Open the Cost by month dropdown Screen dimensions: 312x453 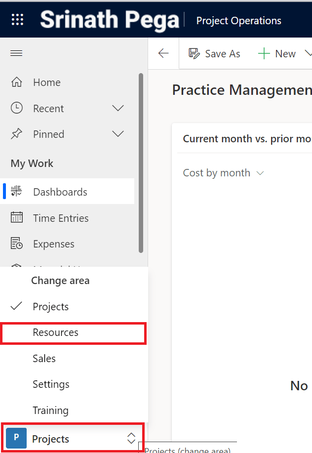click(223, 173)
